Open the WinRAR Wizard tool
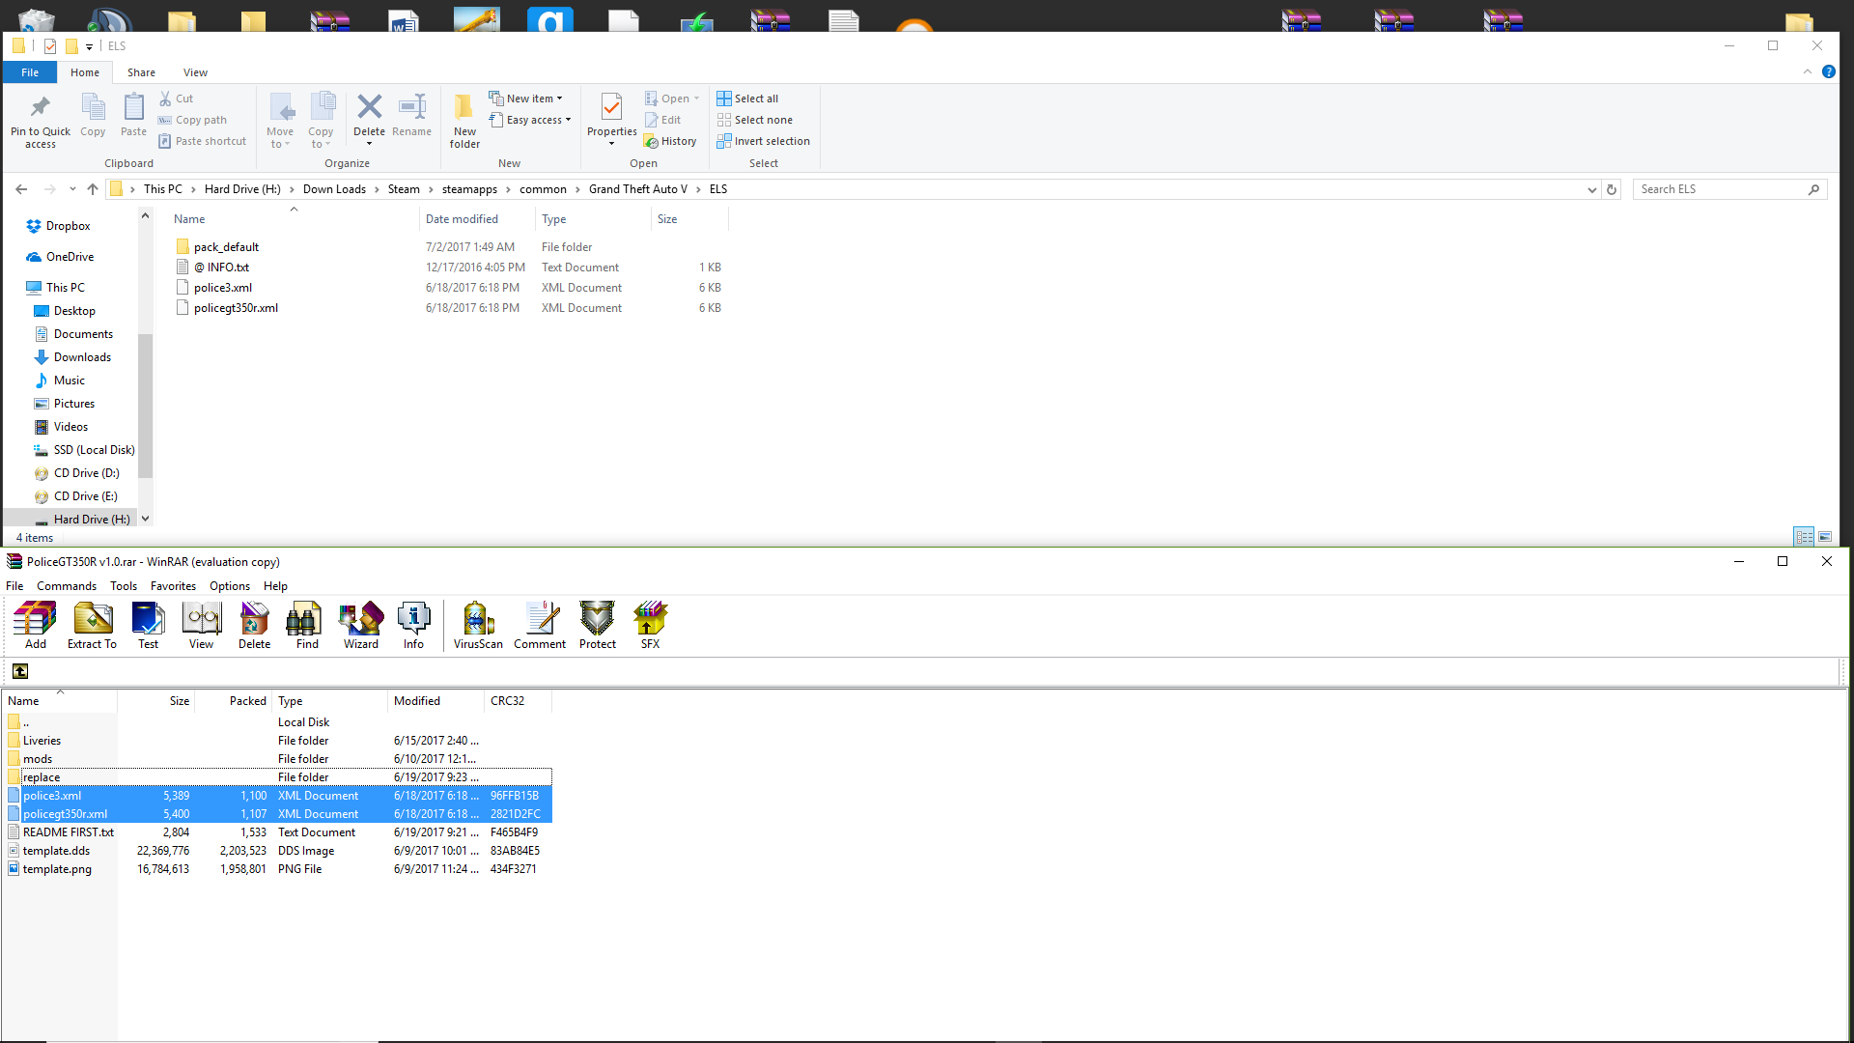 pyautogui.click(x=361, y=625)
